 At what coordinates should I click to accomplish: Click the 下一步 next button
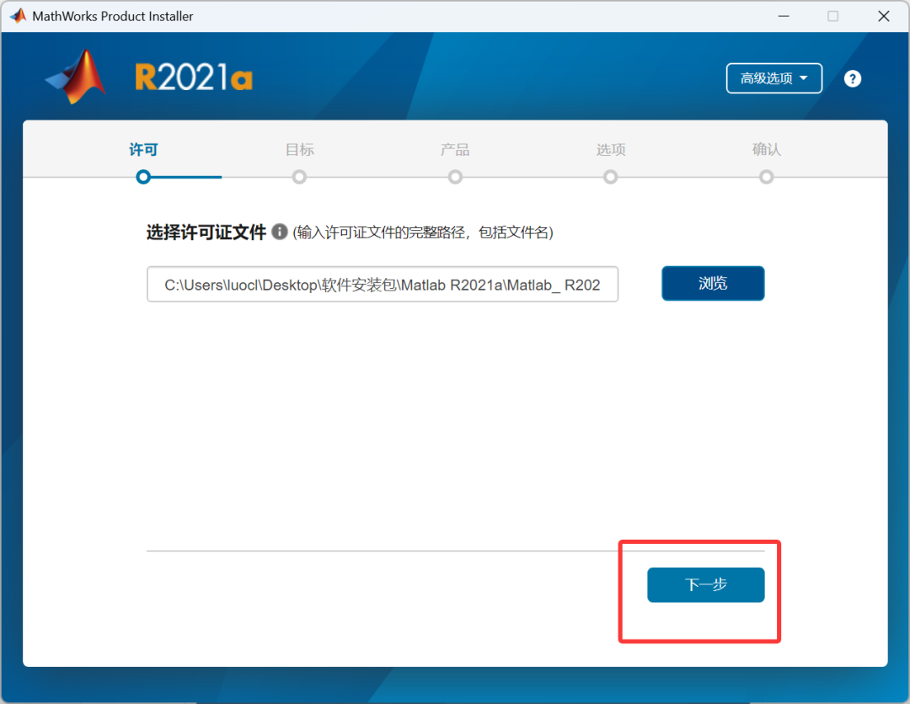point(706,584)
